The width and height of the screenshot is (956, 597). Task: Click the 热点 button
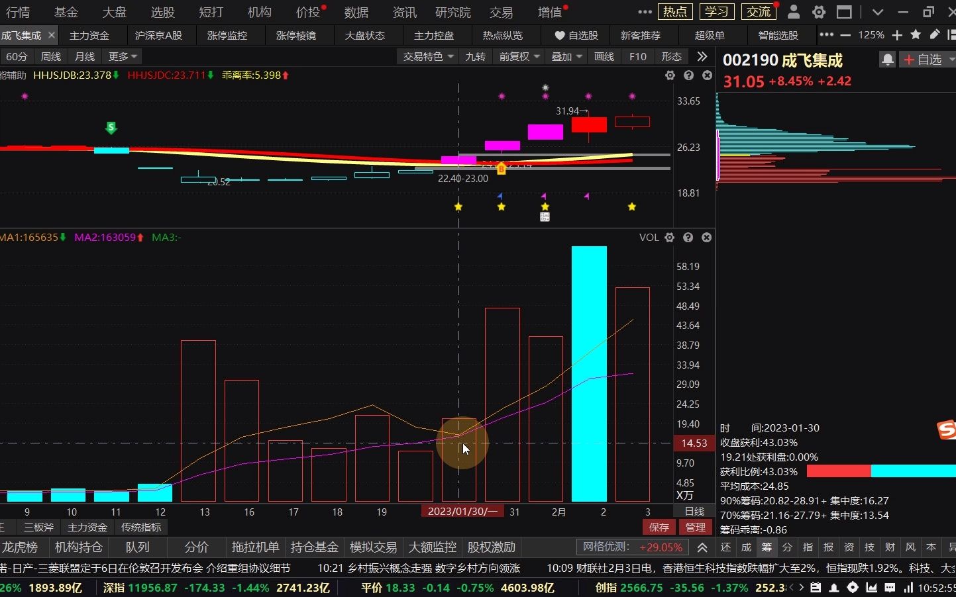click(674, 12)
